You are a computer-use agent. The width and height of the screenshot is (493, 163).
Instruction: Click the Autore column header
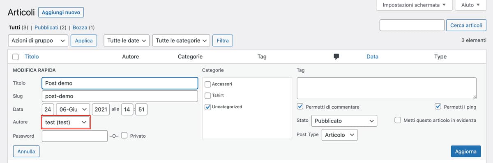pos(131,57)
